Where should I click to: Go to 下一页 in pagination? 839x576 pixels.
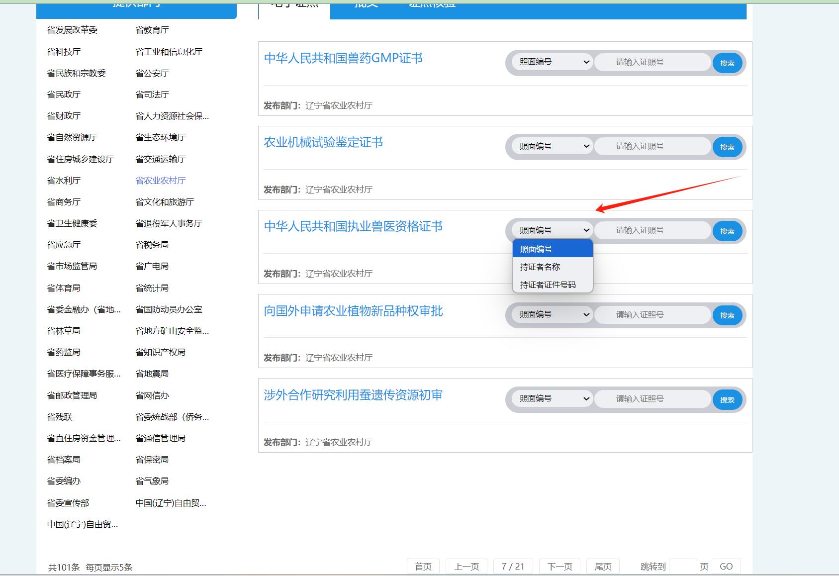559,567
